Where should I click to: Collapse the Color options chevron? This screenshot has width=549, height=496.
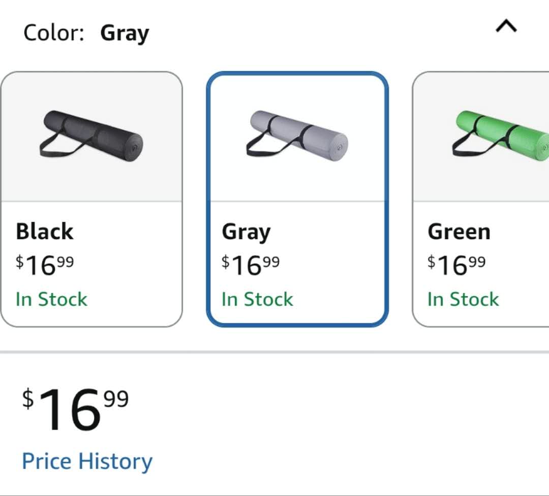[506, 27]
